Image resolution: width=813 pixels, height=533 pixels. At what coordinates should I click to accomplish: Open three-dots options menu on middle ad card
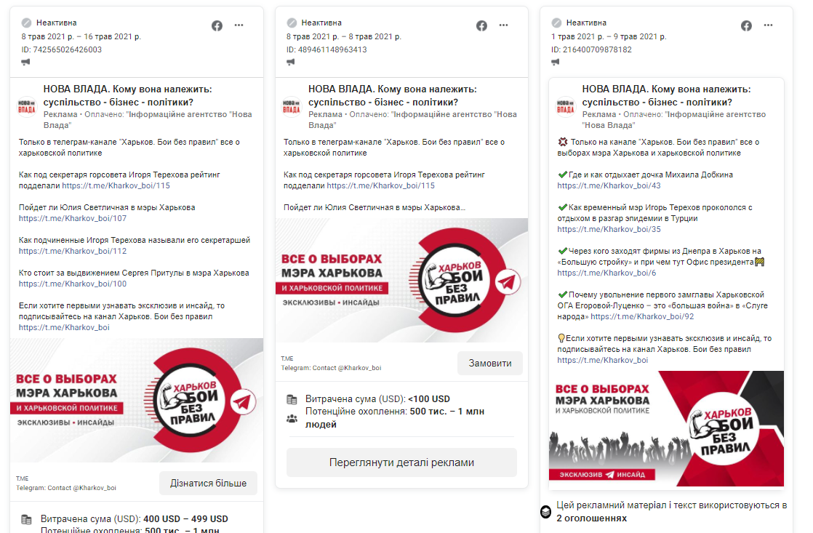pyautogui.click(x=504, y=25)
